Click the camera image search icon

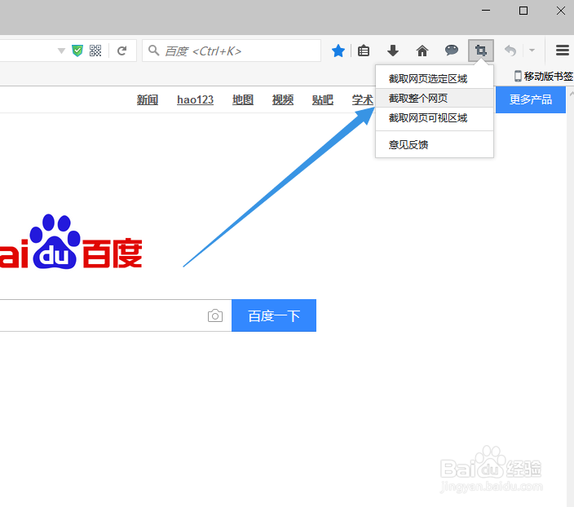click(215, 315)
